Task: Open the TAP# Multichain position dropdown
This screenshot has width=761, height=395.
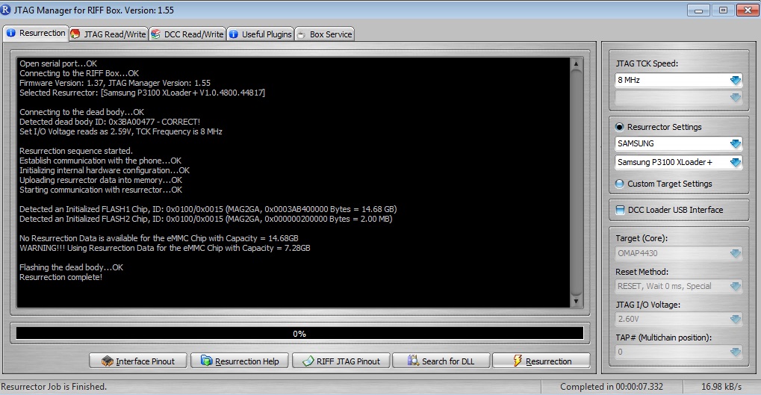Action: click(x=679, y=352)
